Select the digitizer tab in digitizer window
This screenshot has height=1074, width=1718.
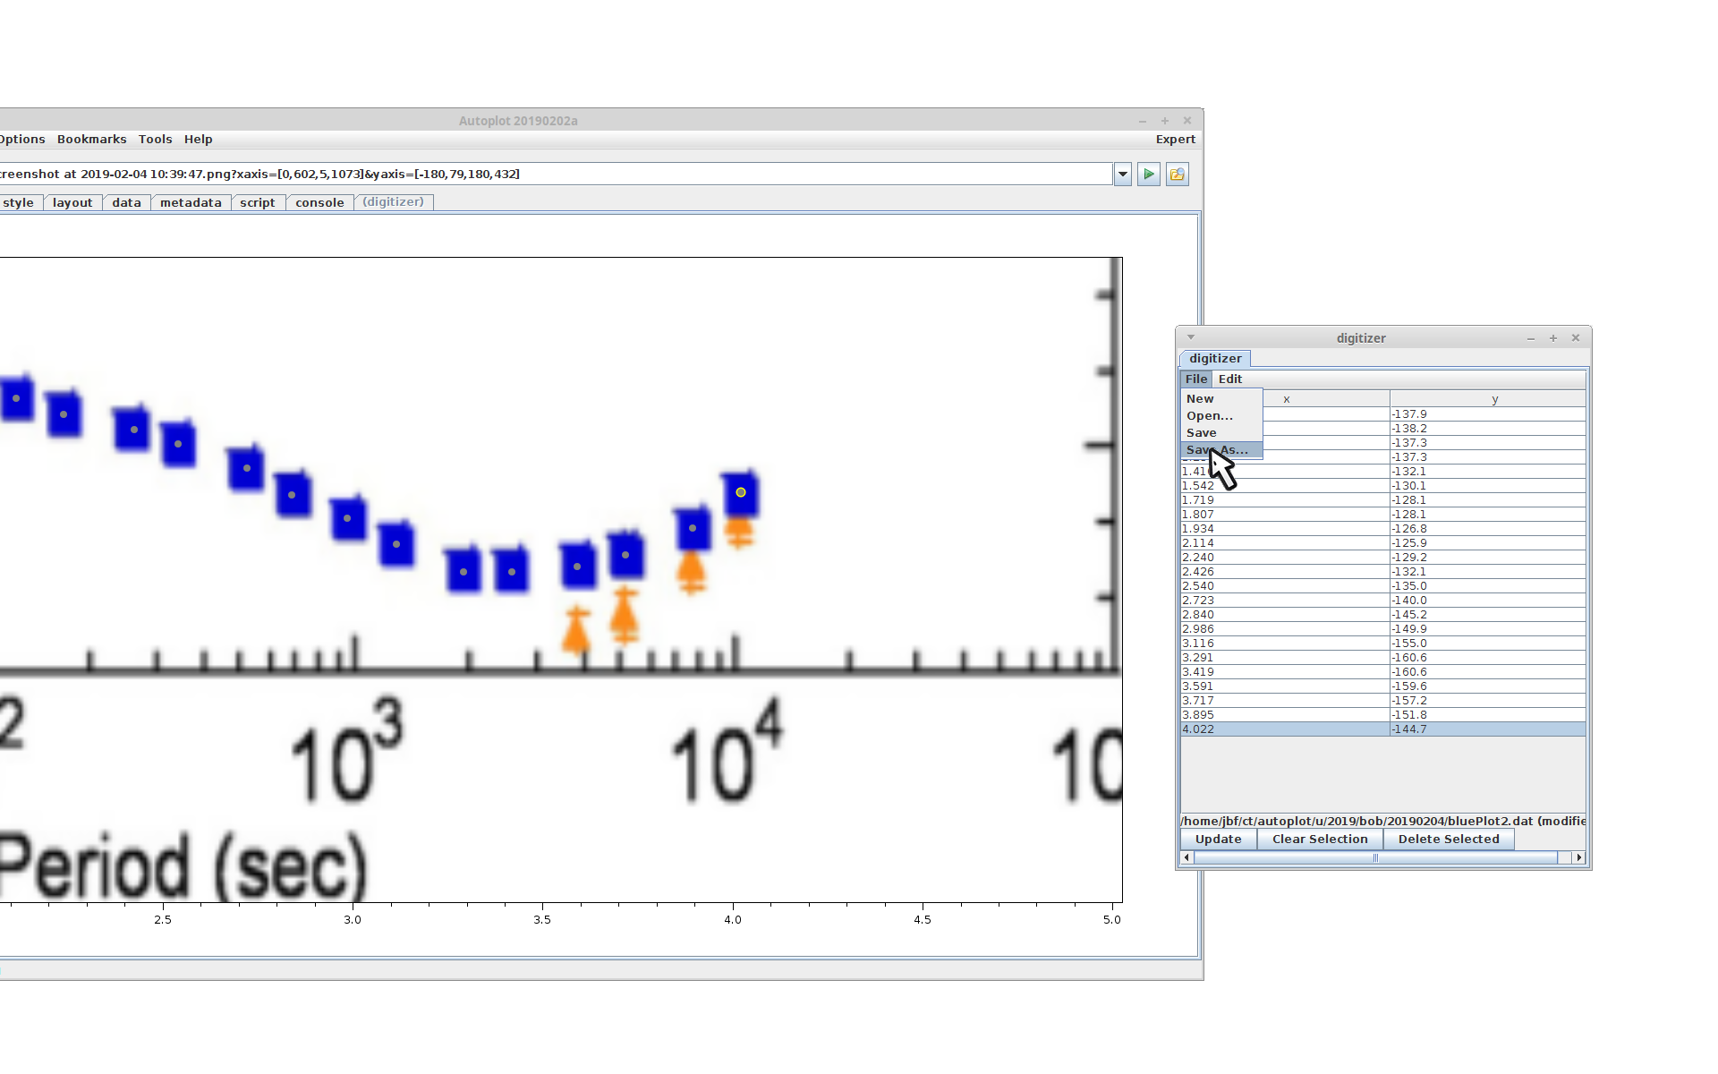1215,359
